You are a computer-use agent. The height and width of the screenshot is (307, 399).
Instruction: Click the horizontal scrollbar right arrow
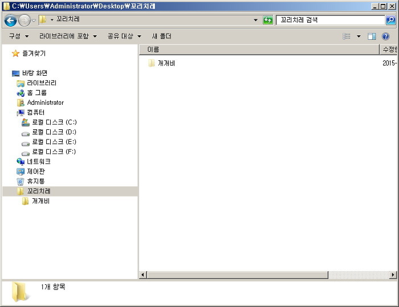(393, 275)
